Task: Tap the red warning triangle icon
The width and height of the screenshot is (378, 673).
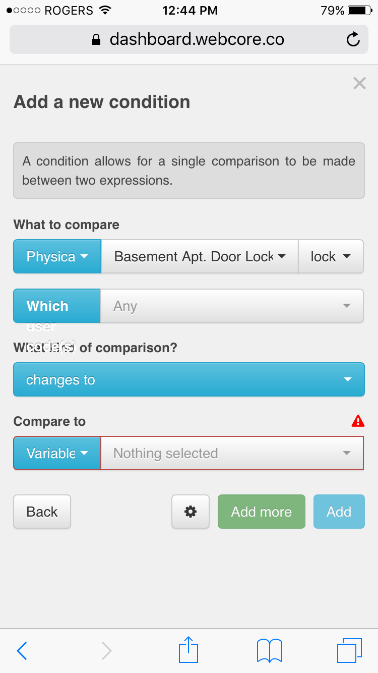Action: tap(358, 421)
